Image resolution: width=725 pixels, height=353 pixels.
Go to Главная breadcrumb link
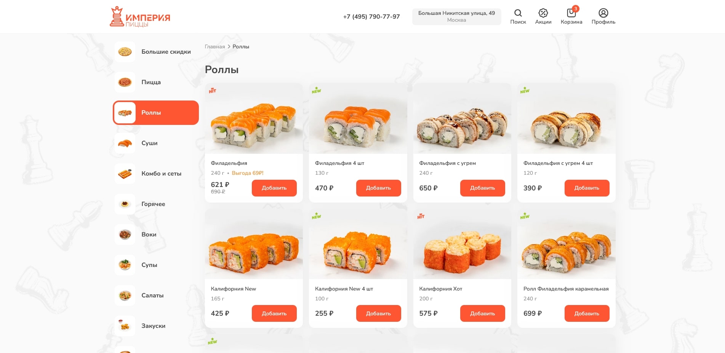215,46
